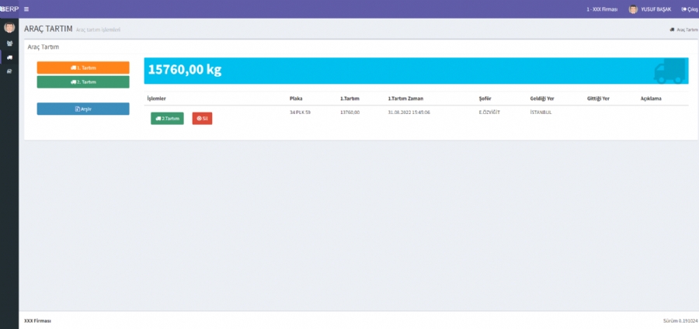The height and width of the screenshot is (329, 699).
Task: Delete the record with red Sil button
Action: coord(202,119)
